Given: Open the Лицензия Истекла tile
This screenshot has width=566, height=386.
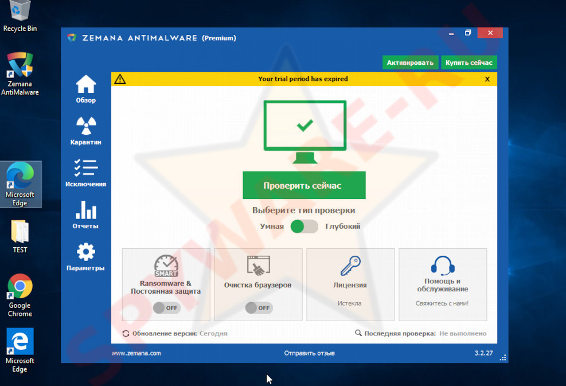Looking at the screenshot, I should [350, 284].
